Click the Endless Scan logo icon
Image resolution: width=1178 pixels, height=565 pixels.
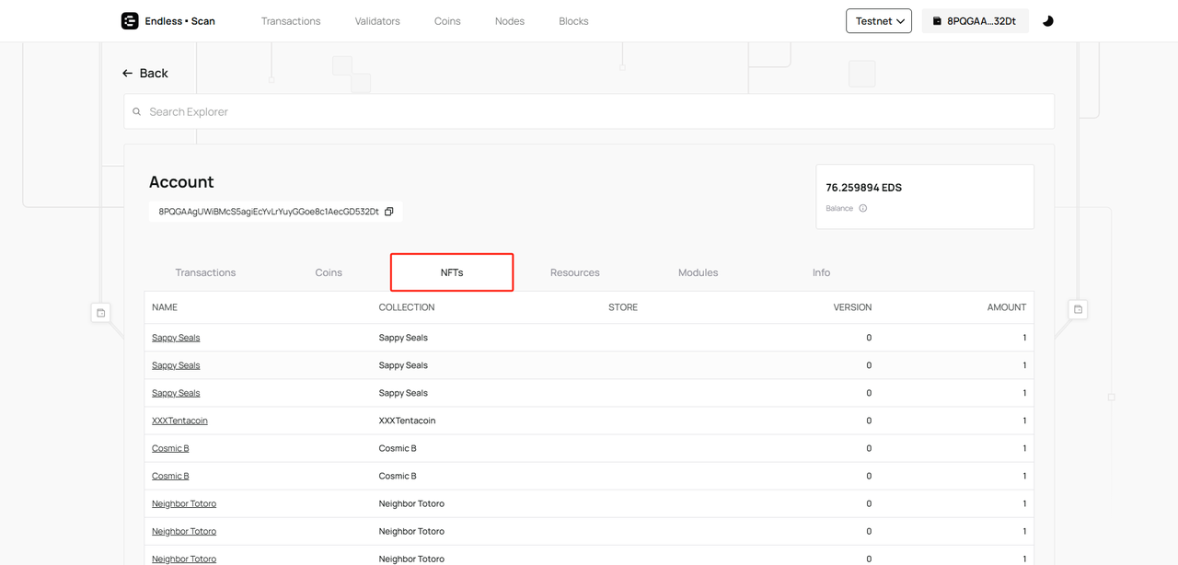click(130, 21)
